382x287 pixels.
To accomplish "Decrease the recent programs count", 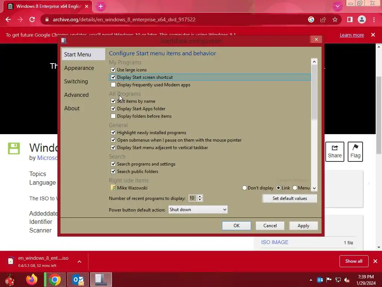I will (x=200, y=200).
